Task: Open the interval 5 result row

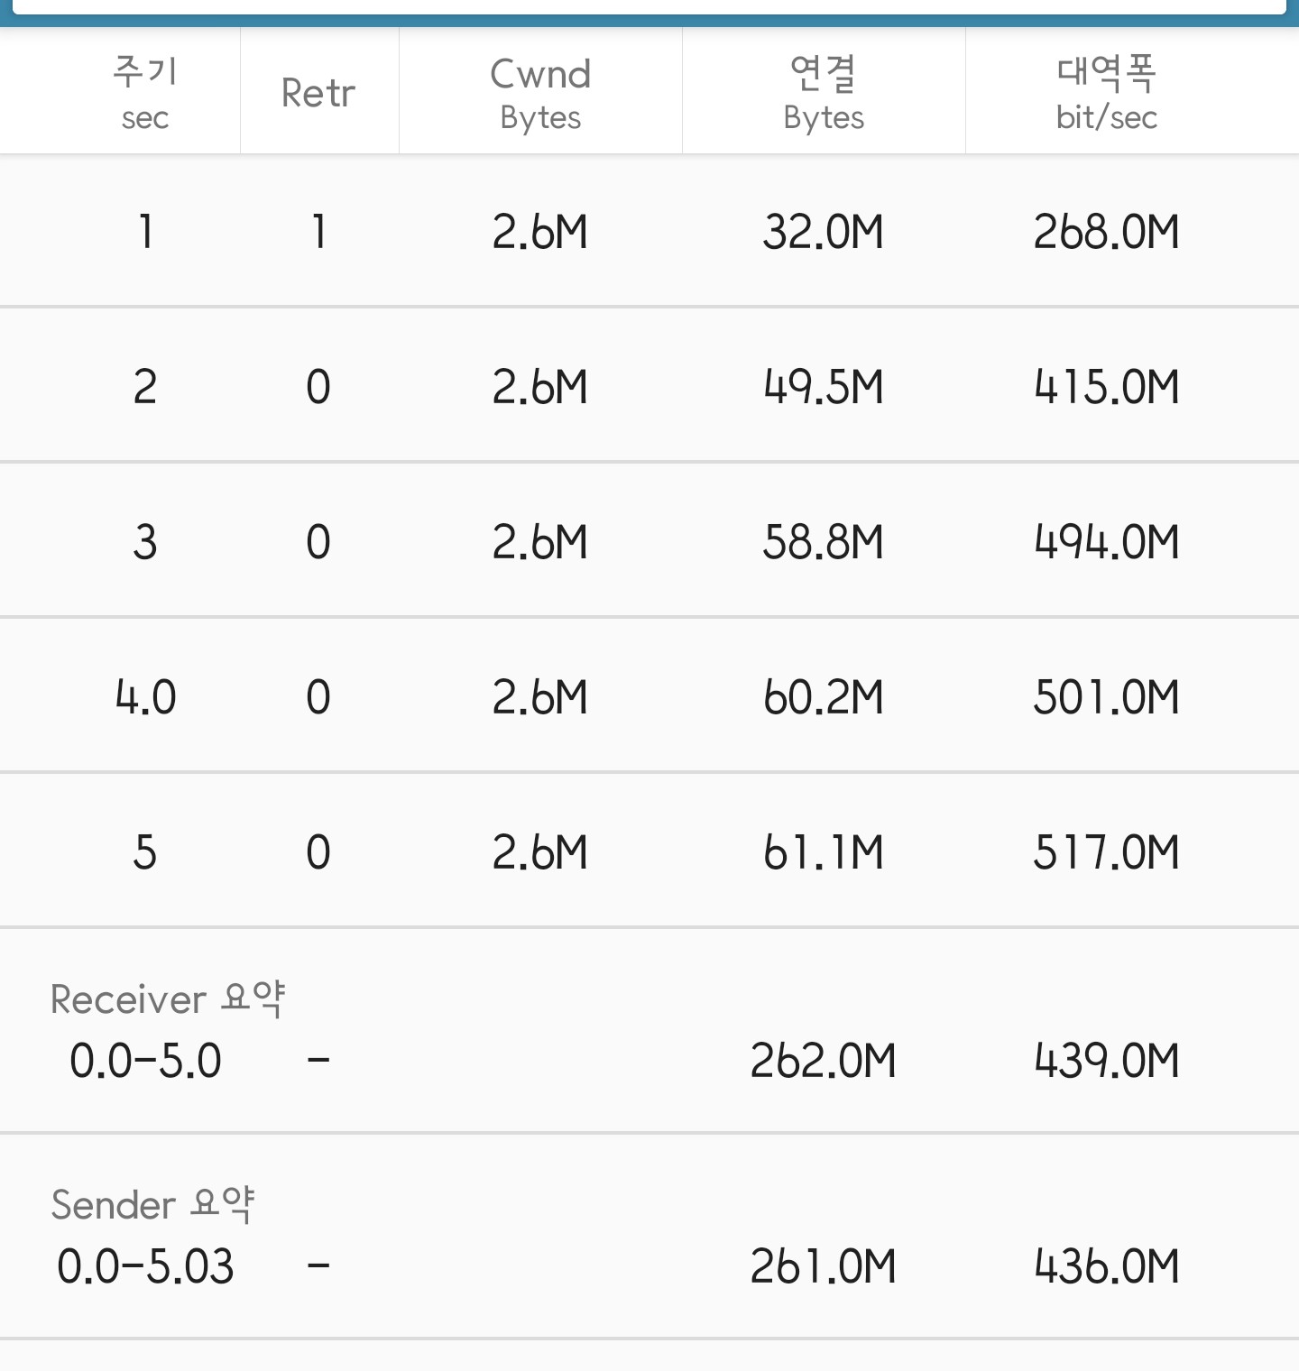Action: click(649, 851)
